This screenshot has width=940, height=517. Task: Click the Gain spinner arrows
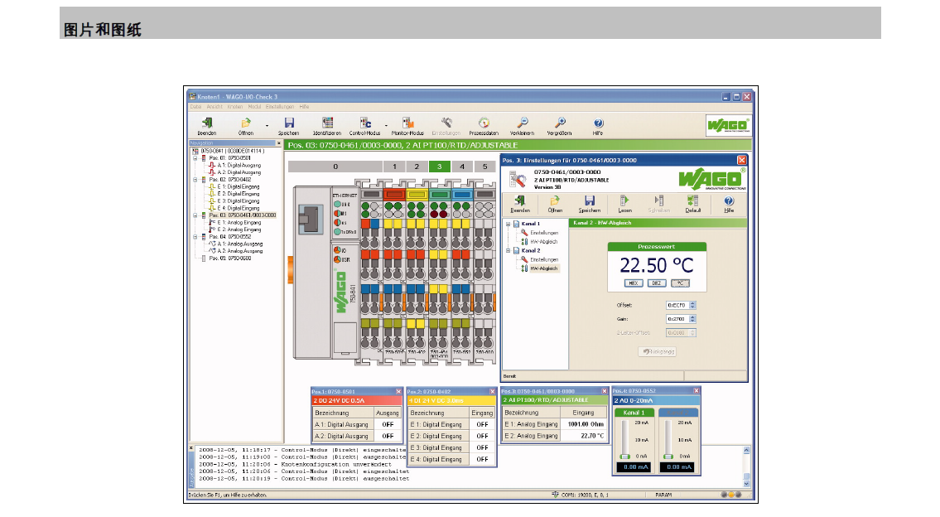(692, 319)
